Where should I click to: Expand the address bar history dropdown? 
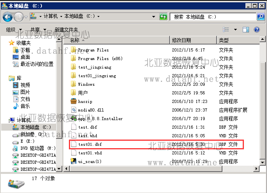pos(155,17)
